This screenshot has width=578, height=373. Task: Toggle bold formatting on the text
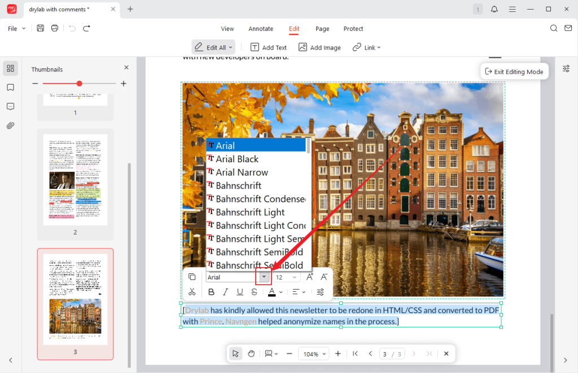click(x=211, y=292)
